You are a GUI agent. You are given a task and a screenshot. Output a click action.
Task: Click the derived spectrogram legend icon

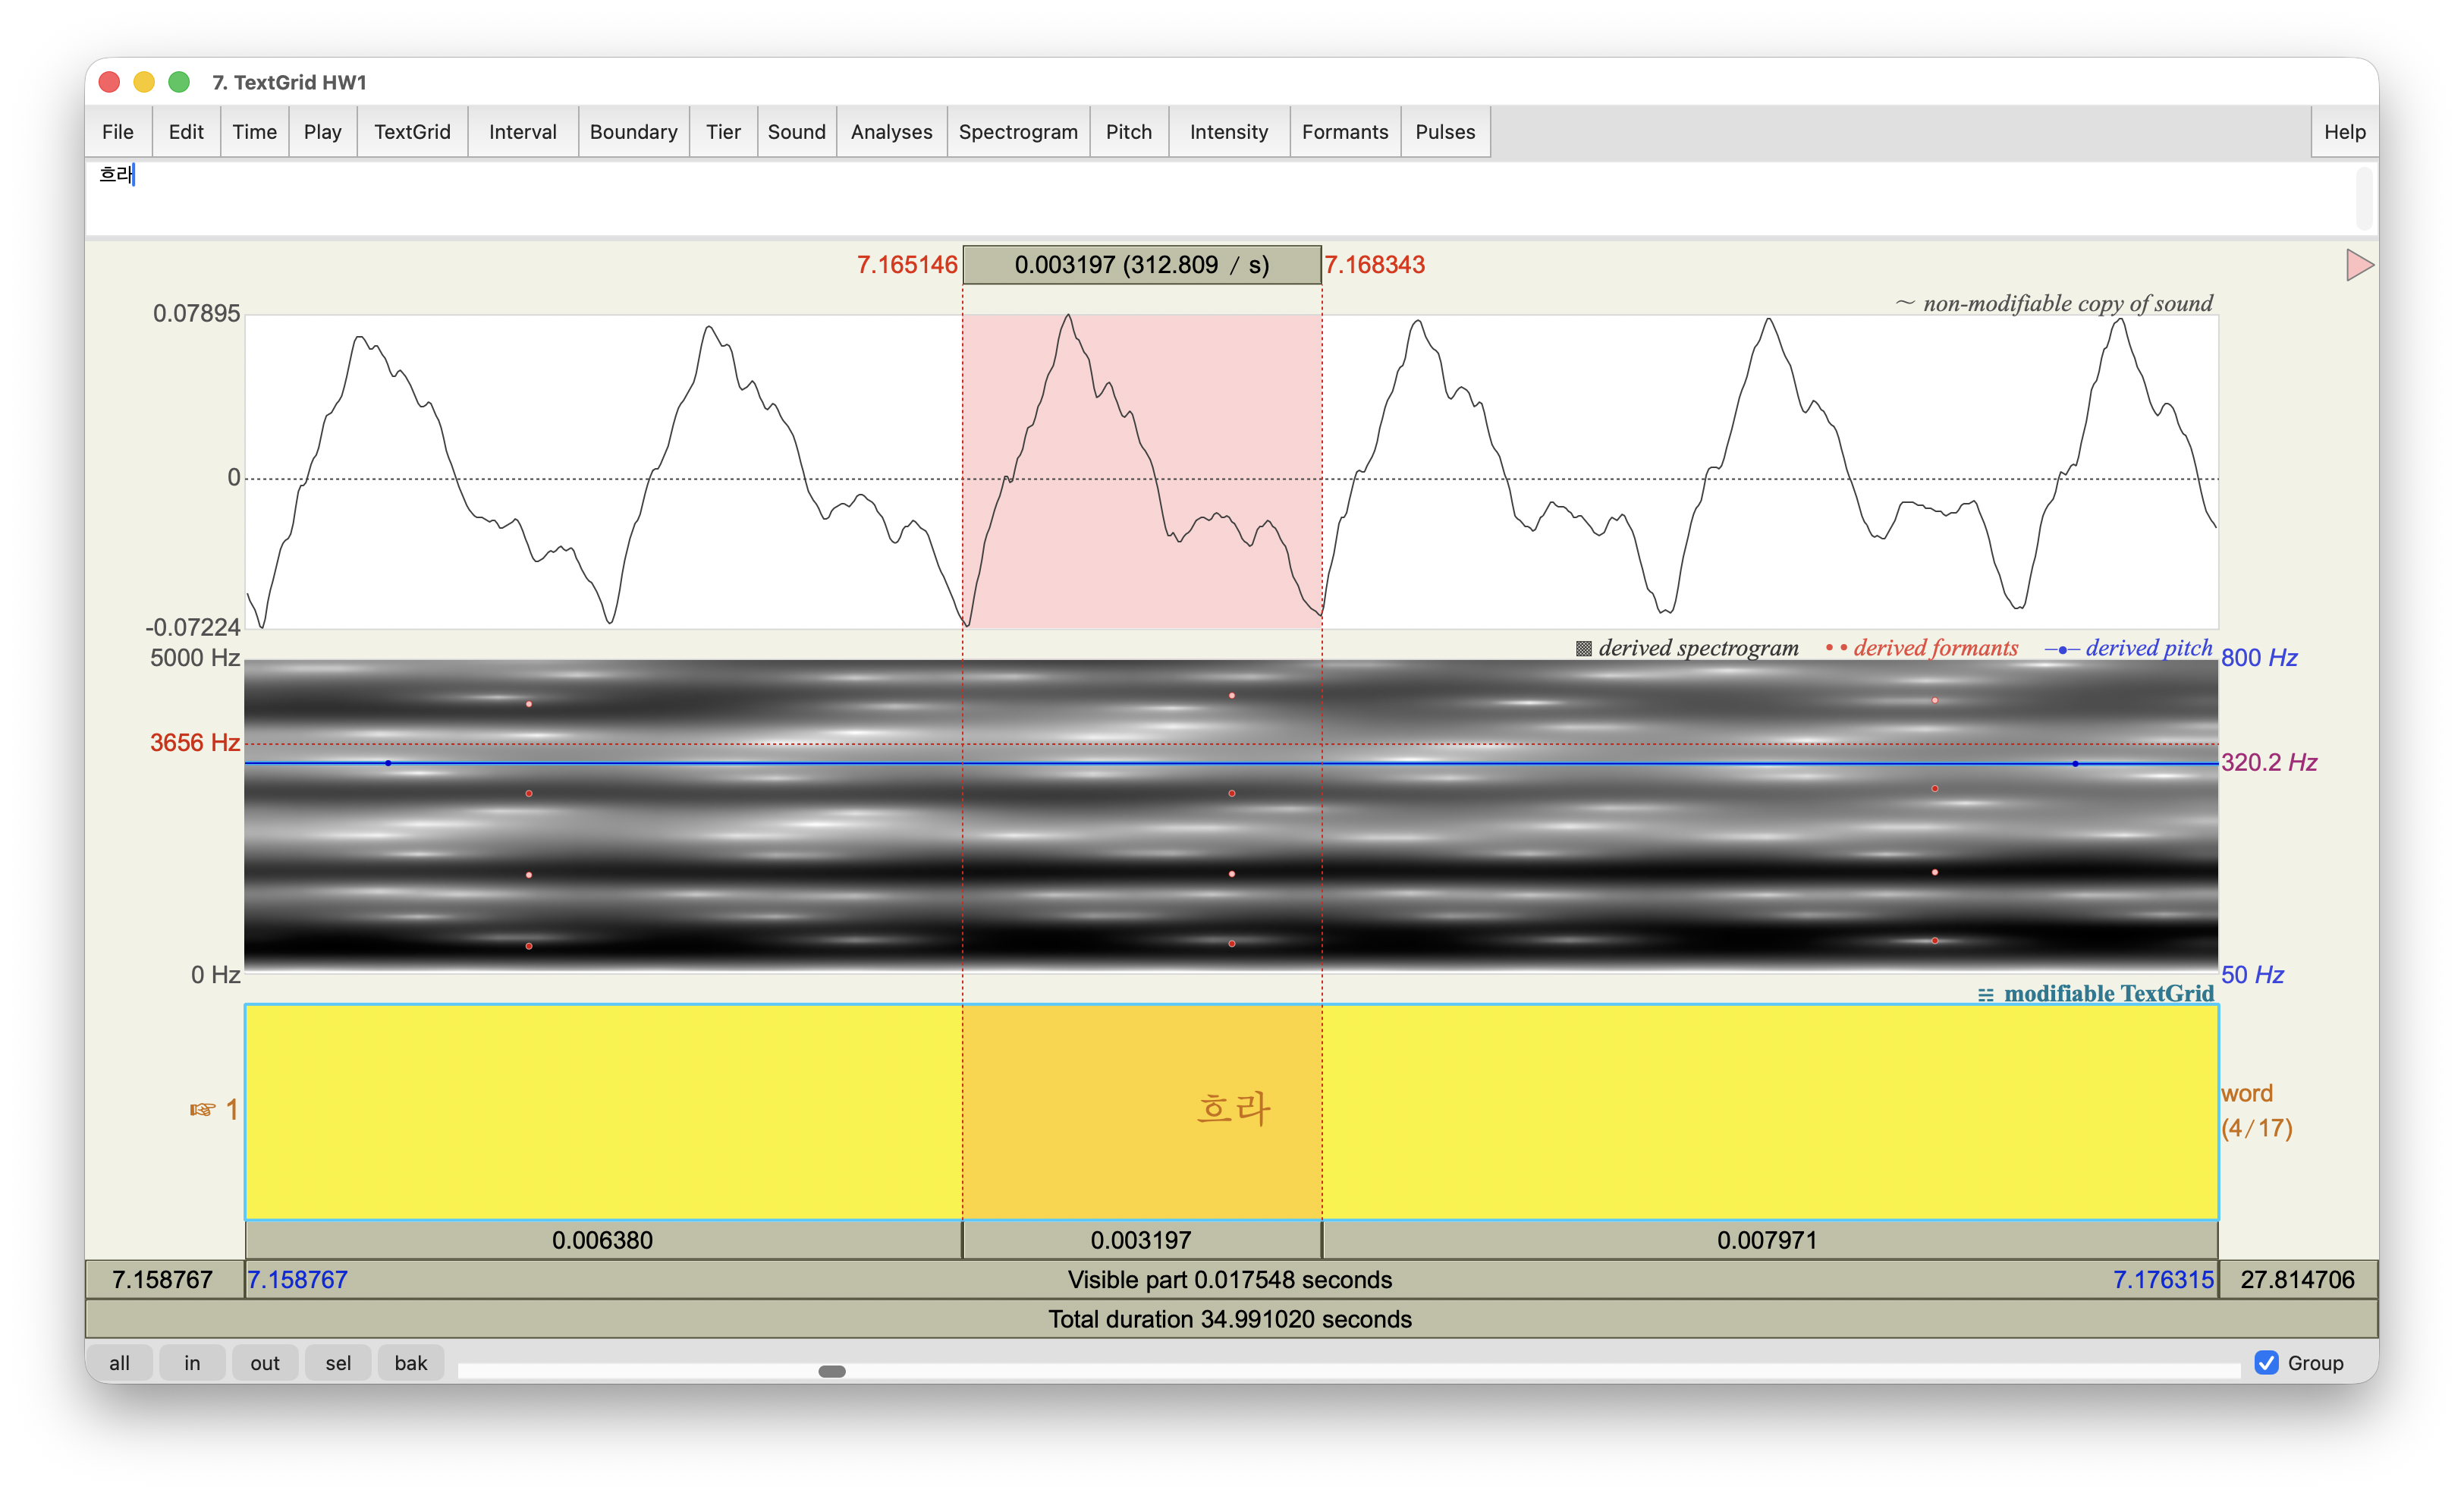[x=1583, y=649]
